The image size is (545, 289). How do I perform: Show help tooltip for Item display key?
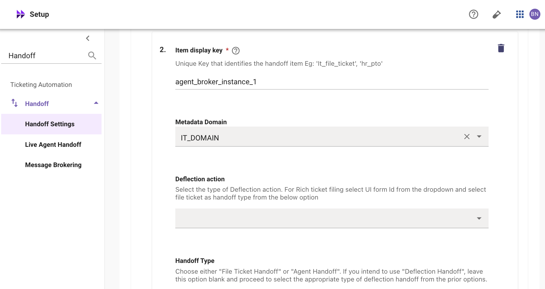tap(236, 51)
